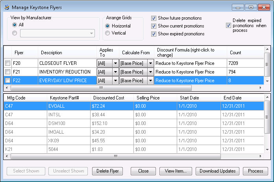Click the Process button
The height and width of the screenshot is (182, 274).
point(255,171)
